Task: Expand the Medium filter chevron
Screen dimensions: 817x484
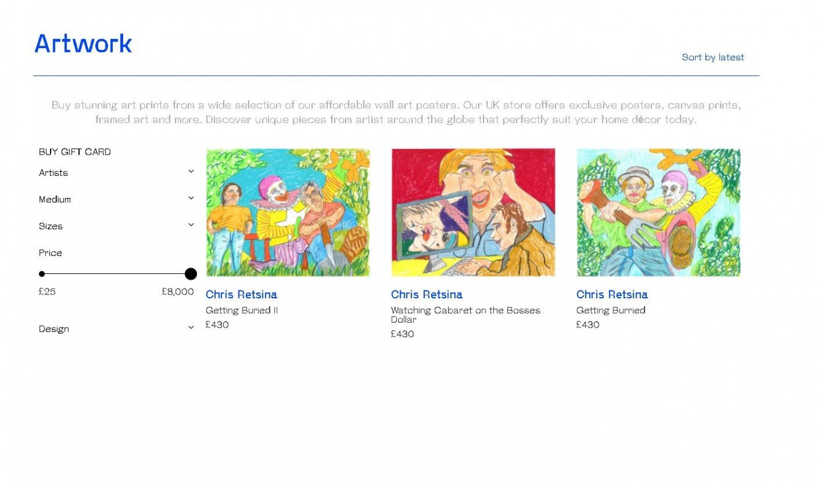Action: point(191,198)
